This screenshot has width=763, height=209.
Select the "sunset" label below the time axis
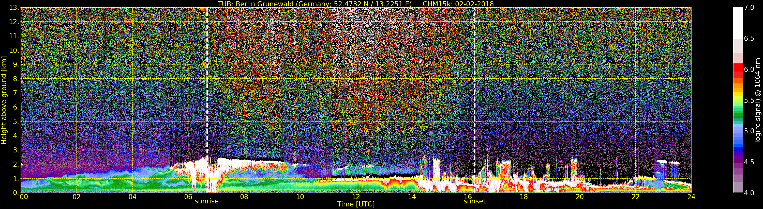tap(474, 201)
